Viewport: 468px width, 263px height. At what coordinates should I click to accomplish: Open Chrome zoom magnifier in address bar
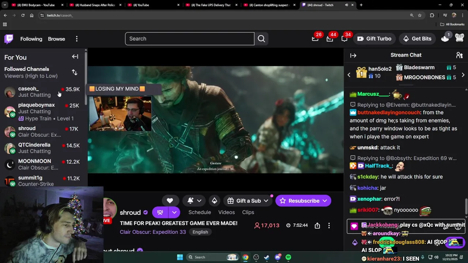point(412,15)
